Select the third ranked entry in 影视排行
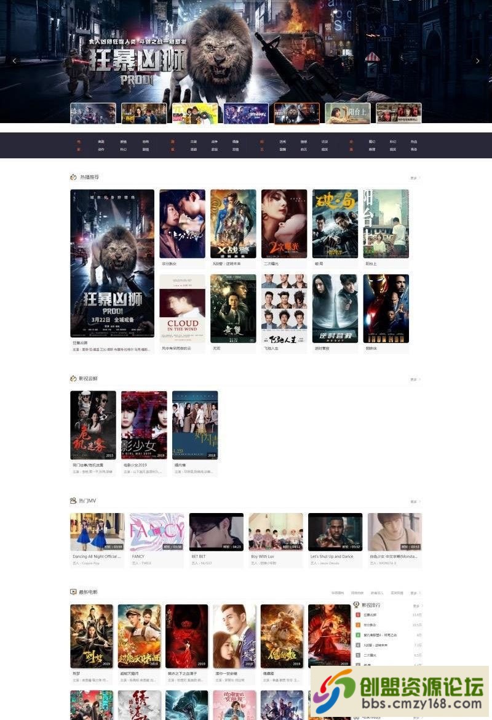Viewport: 492px width, 720px height. (389, 635)
